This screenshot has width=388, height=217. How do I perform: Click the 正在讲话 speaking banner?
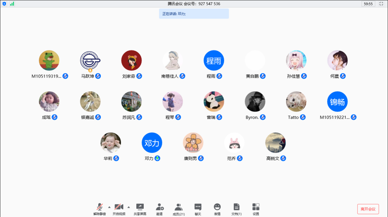[194, 14]
